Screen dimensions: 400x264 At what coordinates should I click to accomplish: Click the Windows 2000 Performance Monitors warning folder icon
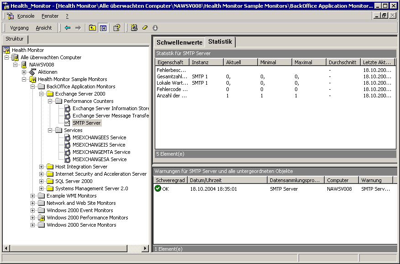click(42, 218)
